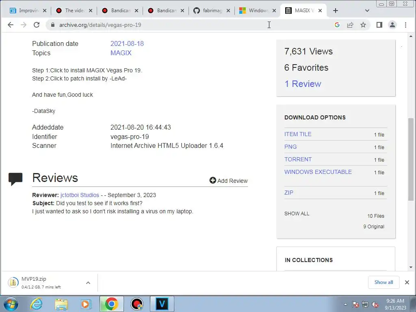Close the downloads bar

407,282
